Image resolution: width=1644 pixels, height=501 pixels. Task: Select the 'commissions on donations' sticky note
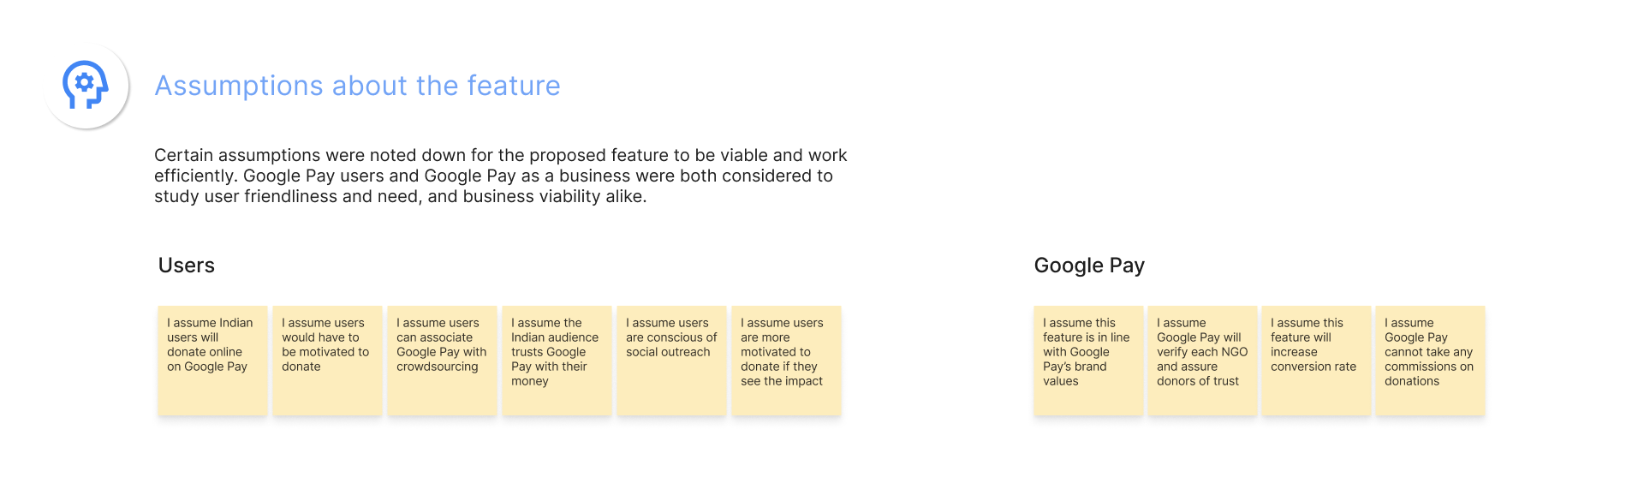click(1430, 361)
